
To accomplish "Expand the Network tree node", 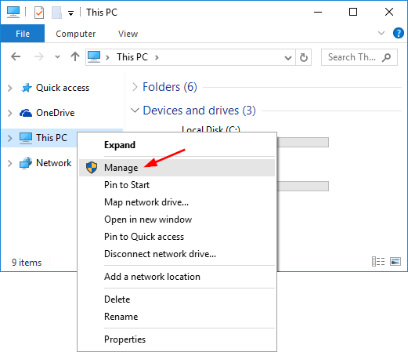I will coord(10,163).
